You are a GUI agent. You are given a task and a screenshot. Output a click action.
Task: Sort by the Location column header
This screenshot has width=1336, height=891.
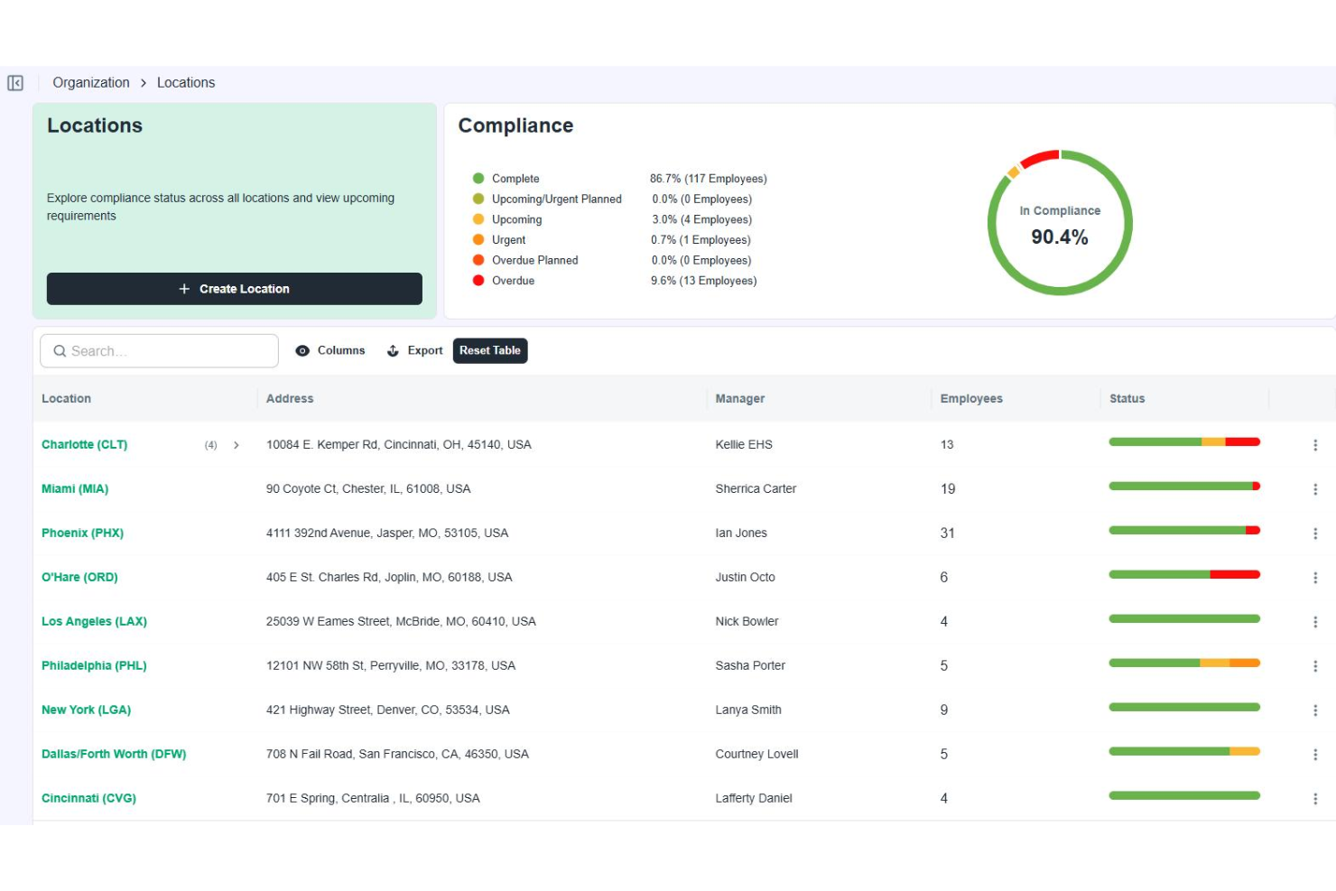pos(66,398)
